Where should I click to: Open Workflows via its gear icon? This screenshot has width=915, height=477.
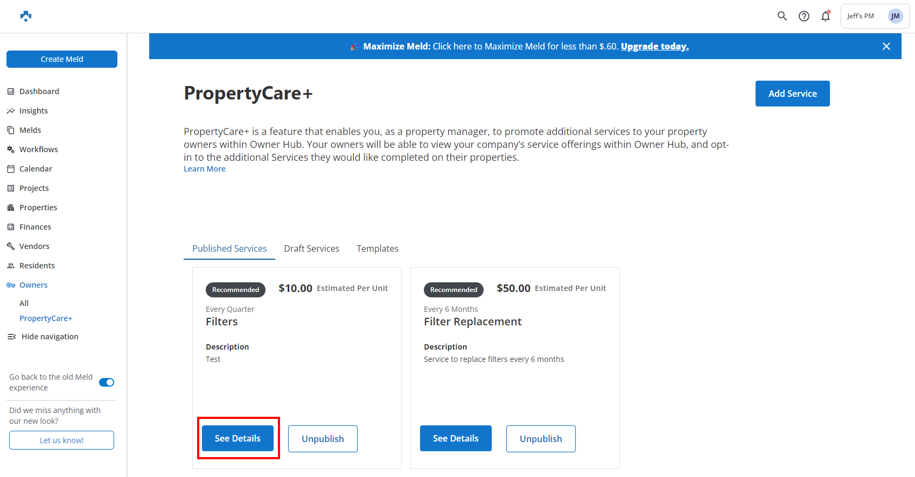coord(11,149)
